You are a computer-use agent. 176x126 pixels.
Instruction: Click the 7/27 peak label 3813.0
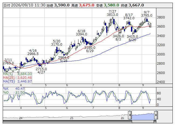[x=112, y=15]
